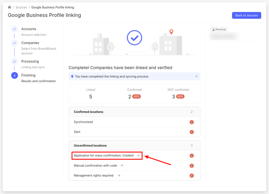Click the Complete! Companies linked heading
Viewport: 269px width, 194px height.
click(120, 68)
